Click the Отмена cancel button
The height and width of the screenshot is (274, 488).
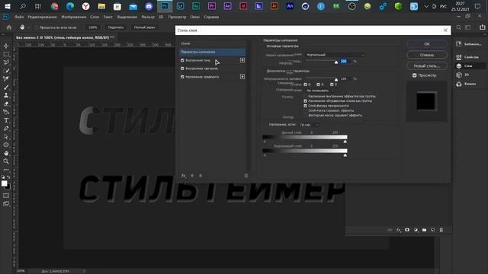click(x=427, y=55)
